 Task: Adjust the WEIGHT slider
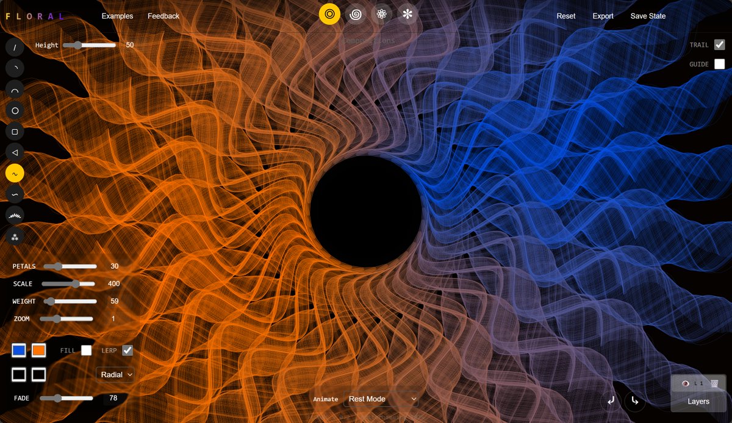[x=70, y=301]
